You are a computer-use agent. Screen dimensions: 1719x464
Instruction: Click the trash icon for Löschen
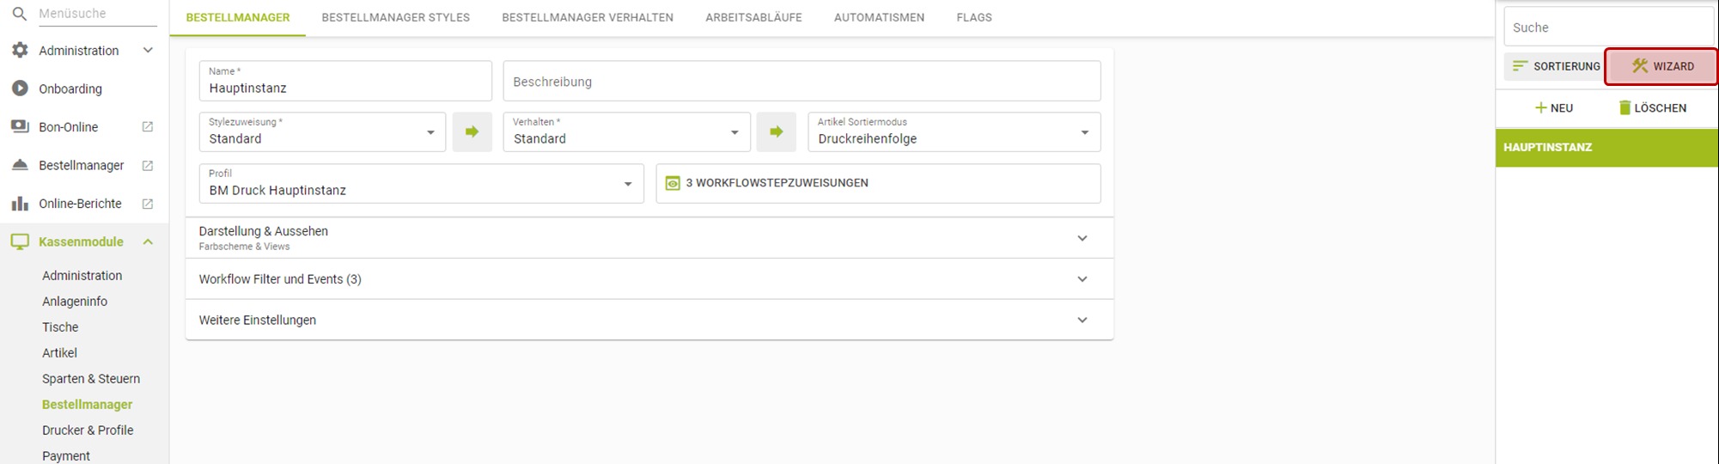pos(1625,108)
